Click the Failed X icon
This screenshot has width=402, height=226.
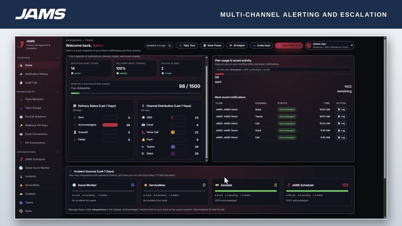tap(75, 140)
